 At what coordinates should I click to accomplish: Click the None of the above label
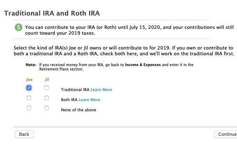[x=78, y=110]
